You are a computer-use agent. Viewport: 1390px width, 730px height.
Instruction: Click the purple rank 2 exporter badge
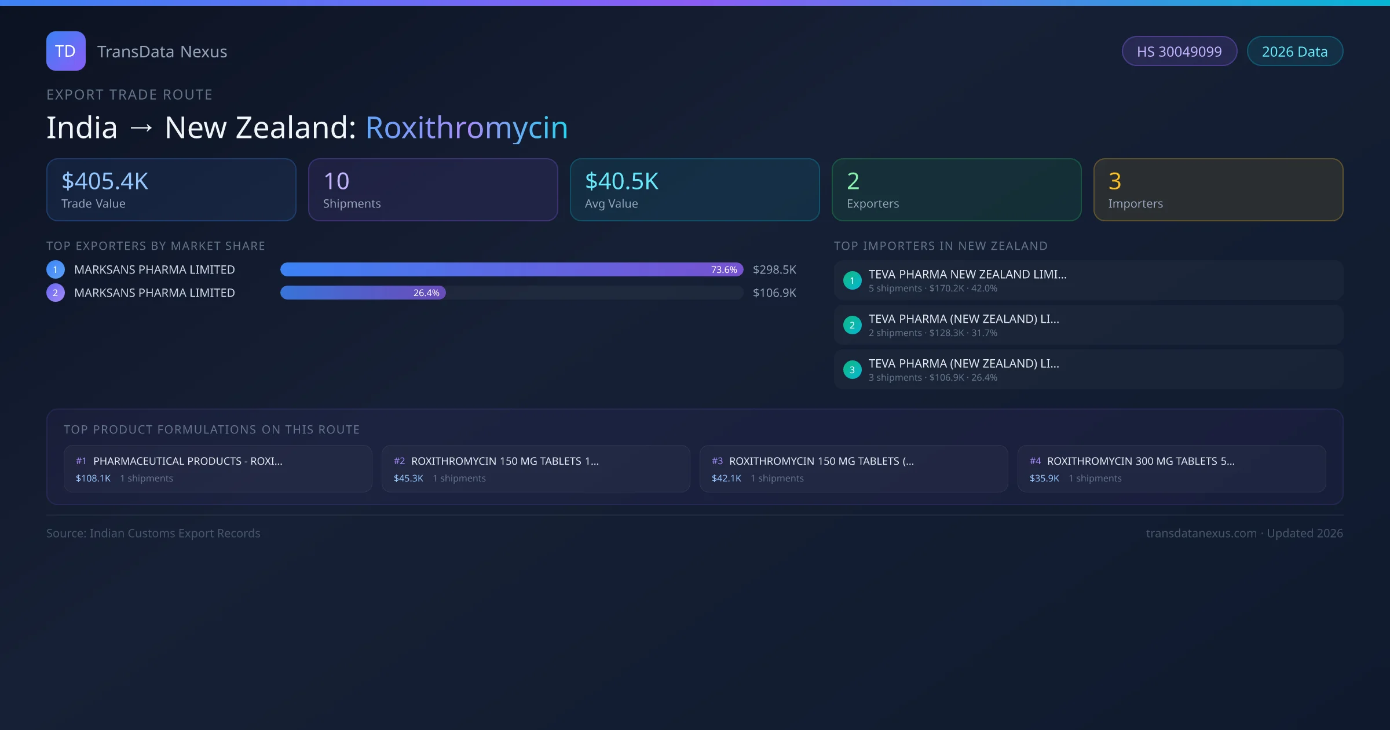coord(56,293)
